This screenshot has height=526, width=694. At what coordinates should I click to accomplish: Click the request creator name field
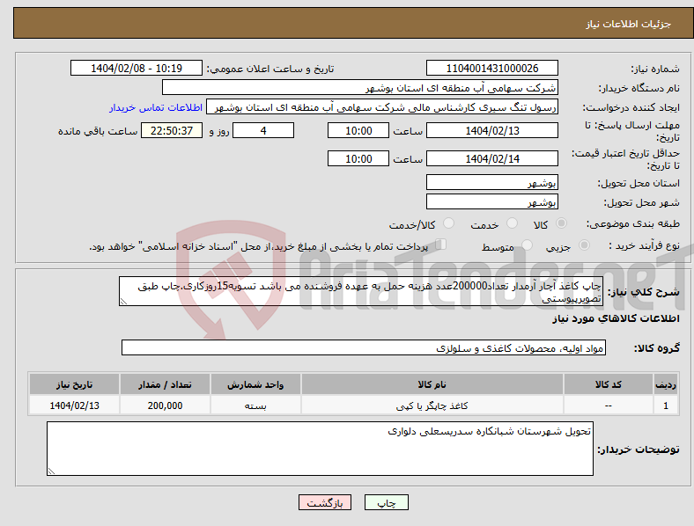point(382,107)
